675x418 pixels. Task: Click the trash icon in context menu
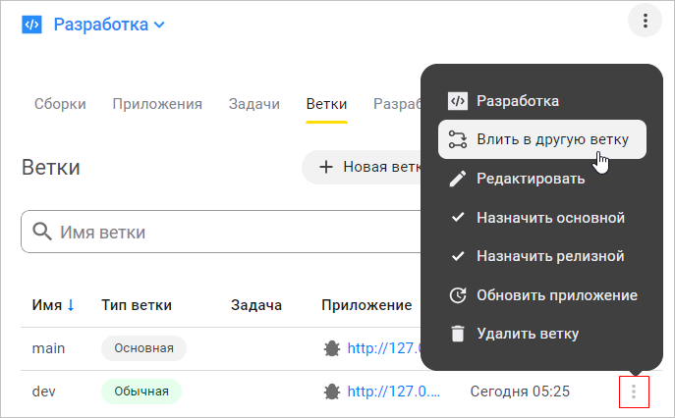[x=458, y=334]
